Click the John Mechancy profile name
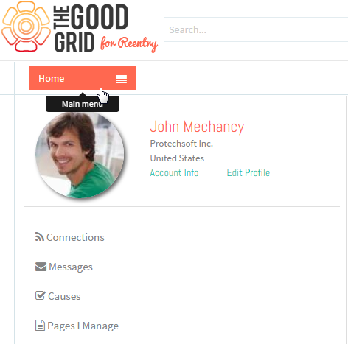The width and height of the screenshot is (348, 344). click(x=197, y=127)
